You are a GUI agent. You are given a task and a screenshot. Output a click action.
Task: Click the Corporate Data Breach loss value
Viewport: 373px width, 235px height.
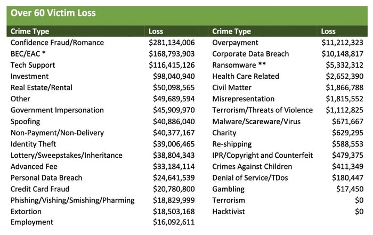coord(342,54)
